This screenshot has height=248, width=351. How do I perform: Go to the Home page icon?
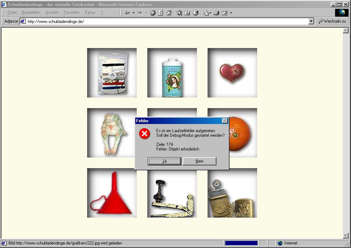(169, 13)
